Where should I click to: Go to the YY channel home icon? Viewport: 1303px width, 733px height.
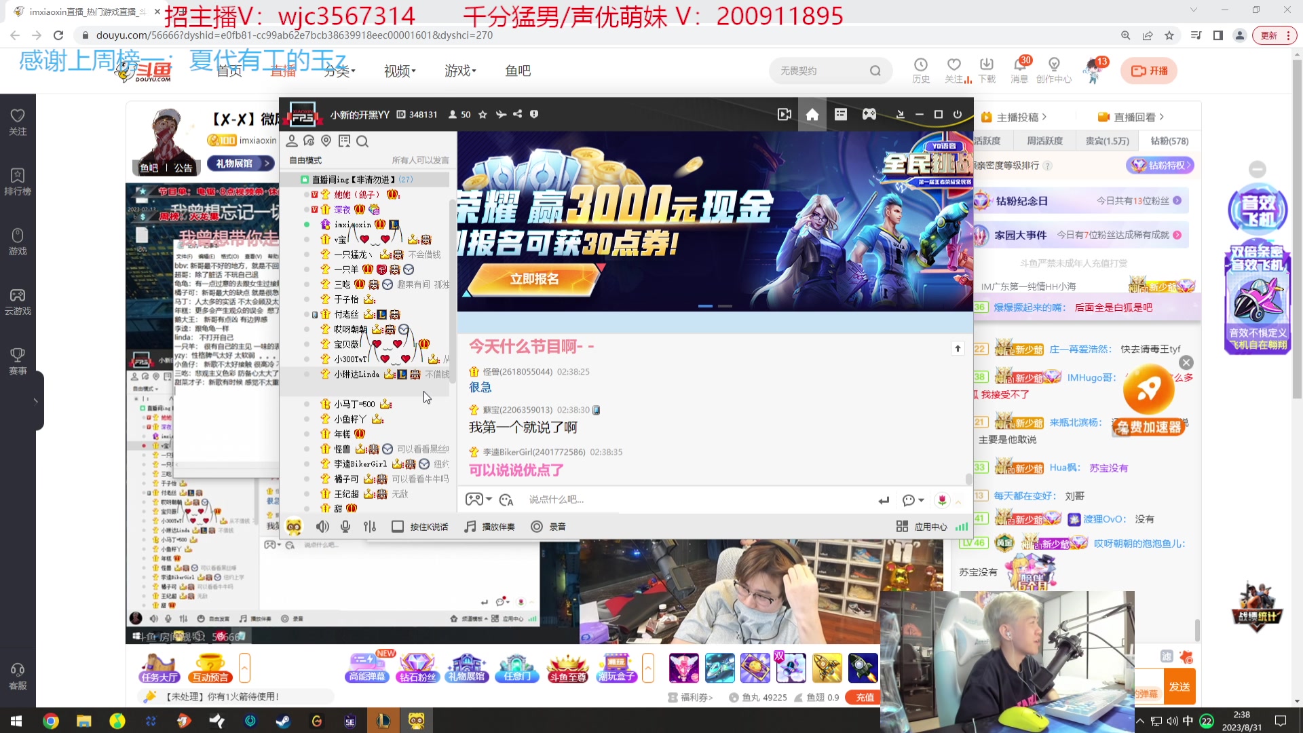click(812, 115)
